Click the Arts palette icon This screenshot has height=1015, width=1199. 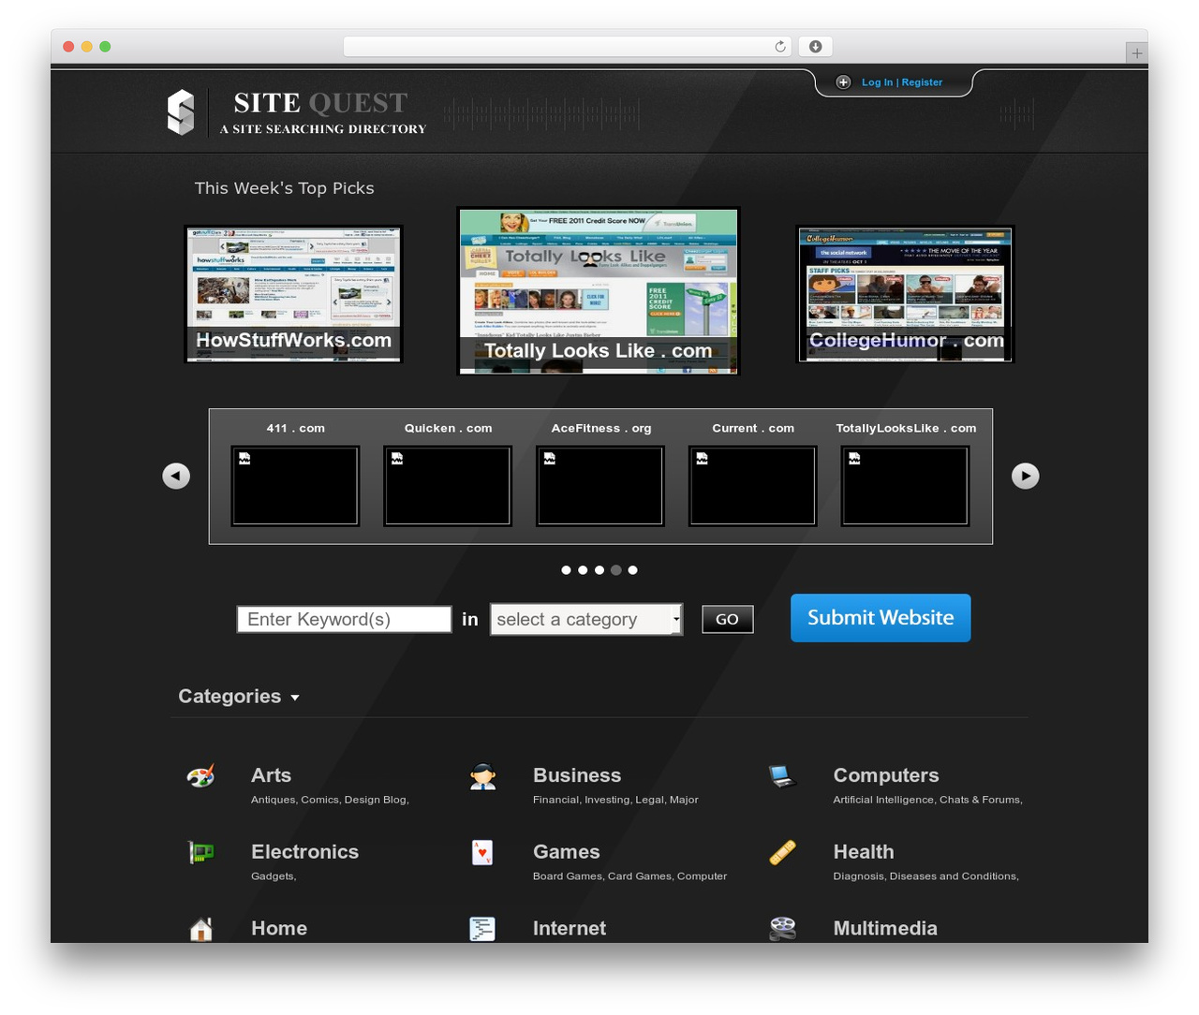click(200, 776)
